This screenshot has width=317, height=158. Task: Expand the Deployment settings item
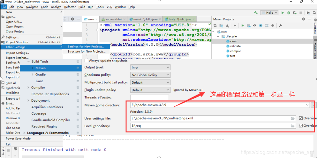tap(28, 100)
